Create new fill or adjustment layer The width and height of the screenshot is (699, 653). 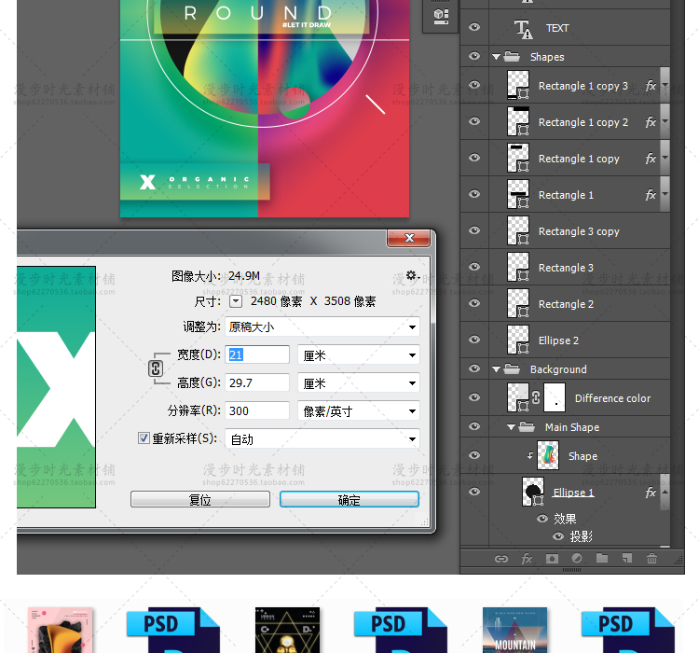577,559
